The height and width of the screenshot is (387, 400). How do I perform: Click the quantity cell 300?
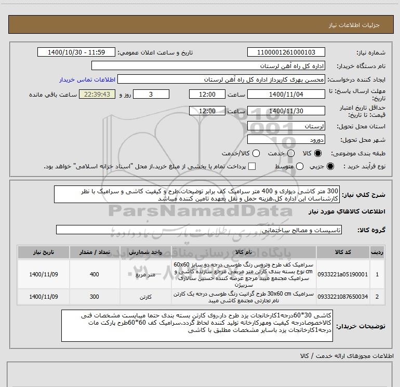click(x=94, y=297)
